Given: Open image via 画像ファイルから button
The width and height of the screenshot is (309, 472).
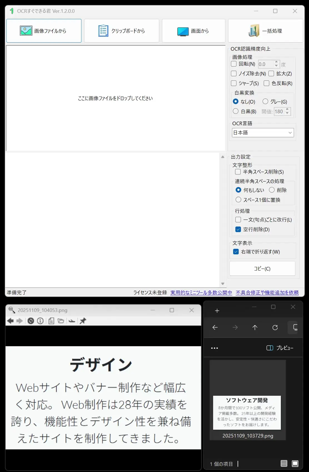Looking at the screenshot, I should 44,31.
